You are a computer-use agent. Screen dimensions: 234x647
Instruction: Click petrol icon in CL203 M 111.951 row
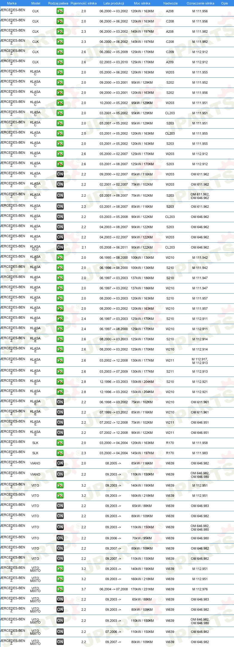pos(60,113)
